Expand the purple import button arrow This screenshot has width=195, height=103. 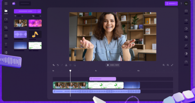coord(39,11)
